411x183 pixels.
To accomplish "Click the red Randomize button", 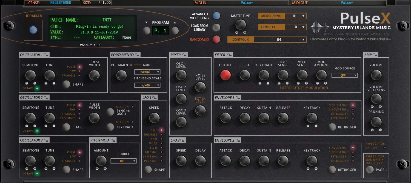I will pos(216,40).
